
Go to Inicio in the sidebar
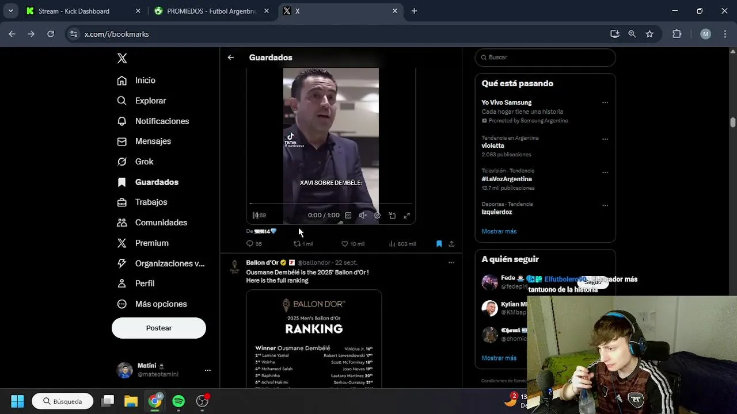pyautogui.click(x=136, y=80)
